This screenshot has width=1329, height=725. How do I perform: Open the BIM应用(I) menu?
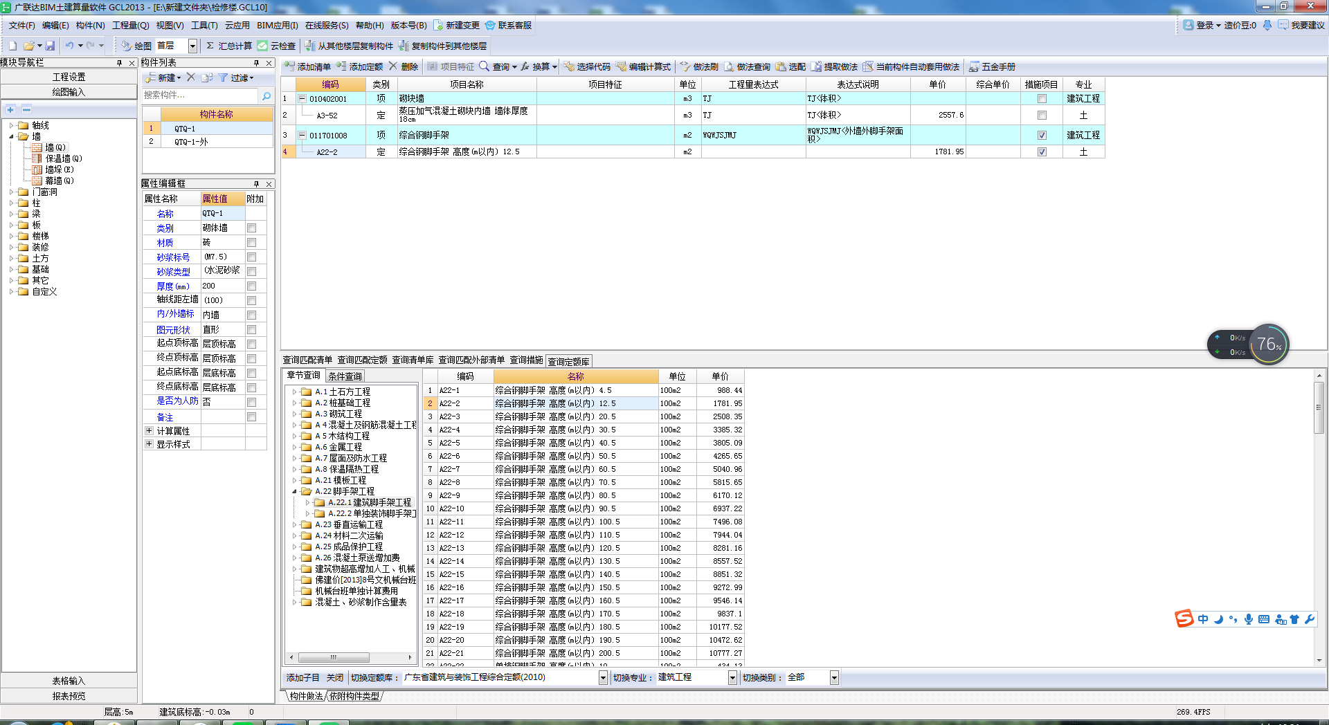[277, 26]
